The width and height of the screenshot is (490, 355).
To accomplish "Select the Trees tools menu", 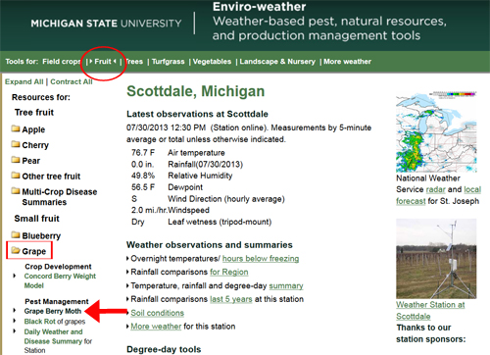I will (x=134, y=62).
